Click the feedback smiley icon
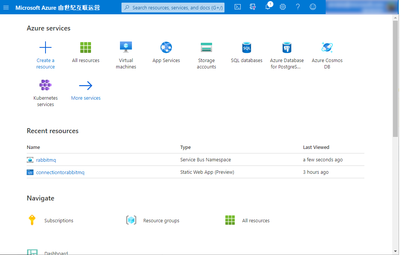Image resolution: width=402 pixels, height=255 pixels. pyautogui.click(x=313, y=7)
